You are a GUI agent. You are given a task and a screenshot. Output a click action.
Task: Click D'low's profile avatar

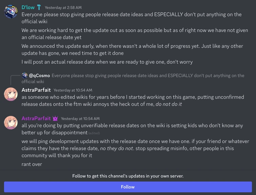(x=11, y=12)
